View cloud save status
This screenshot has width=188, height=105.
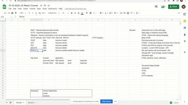pos(48,6)
